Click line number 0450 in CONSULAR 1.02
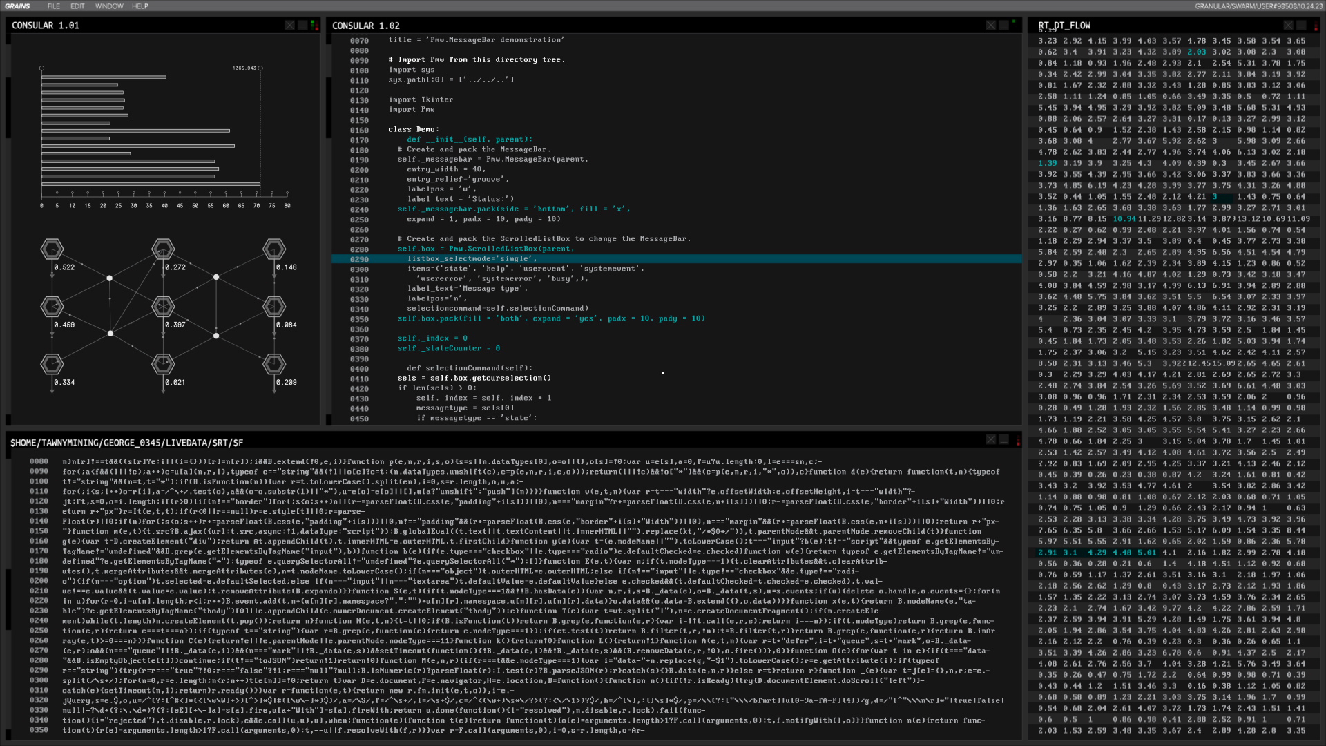Screen dimensions: 1326x746 pos(359,419)
